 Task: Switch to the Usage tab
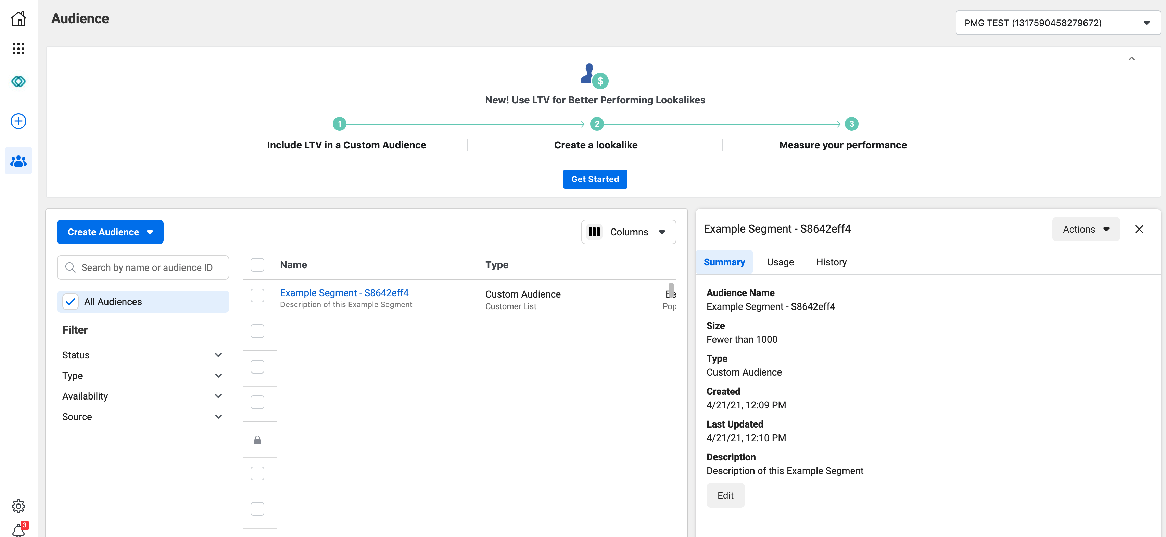coord(780,262)
